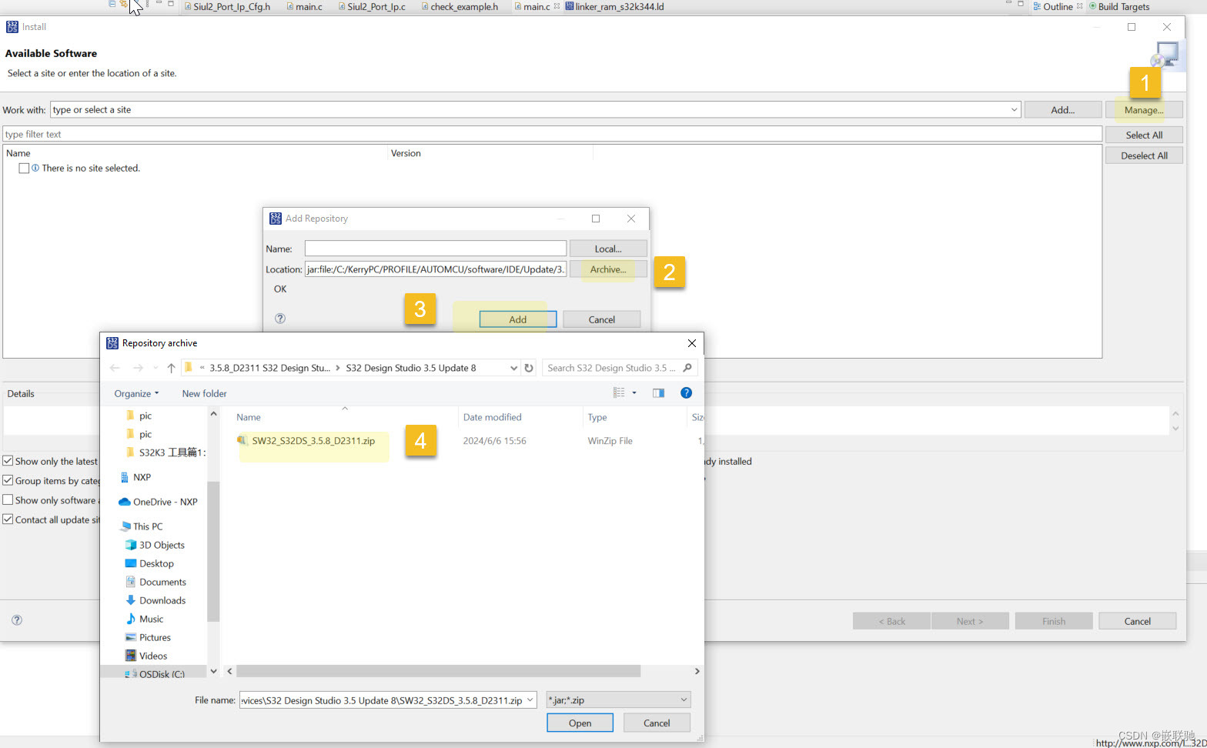This screenshot has width=1207, height=748.
Task: Click Archive... button in Add Repository
Action: (x=608, y=269)
